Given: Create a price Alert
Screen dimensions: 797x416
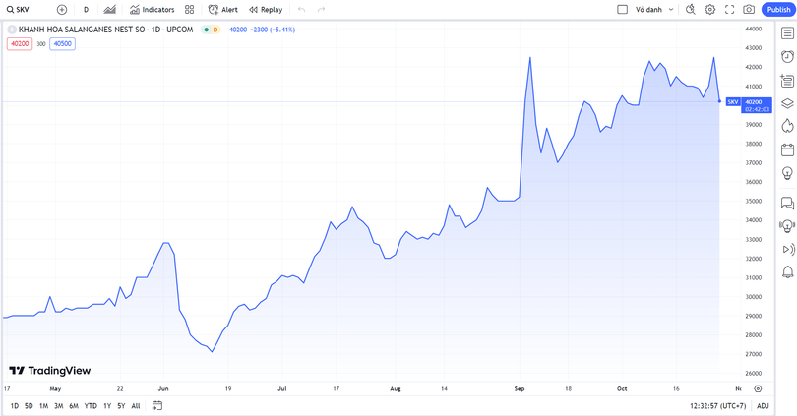Looking at the screenshot, I should [222, 10].
